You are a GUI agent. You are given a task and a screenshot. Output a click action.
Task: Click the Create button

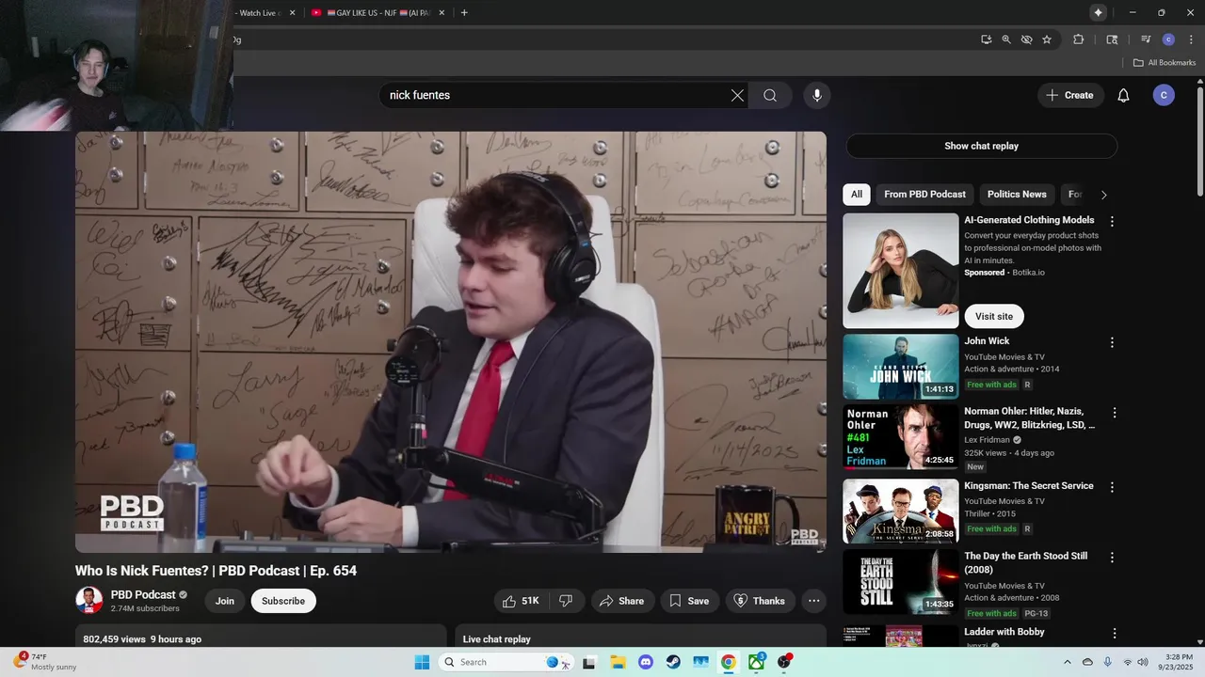point(1070,95)
